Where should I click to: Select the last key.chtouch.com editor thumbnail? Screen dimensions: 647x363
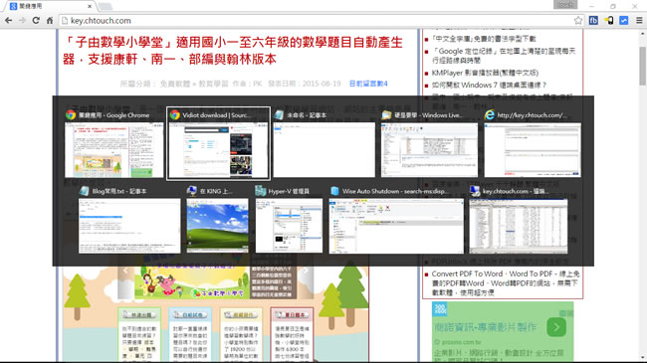pyautogui.click(x=519, y=226)
